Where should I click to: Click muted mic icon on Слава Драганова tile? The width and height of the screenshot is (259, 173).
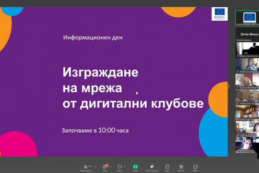238,56
